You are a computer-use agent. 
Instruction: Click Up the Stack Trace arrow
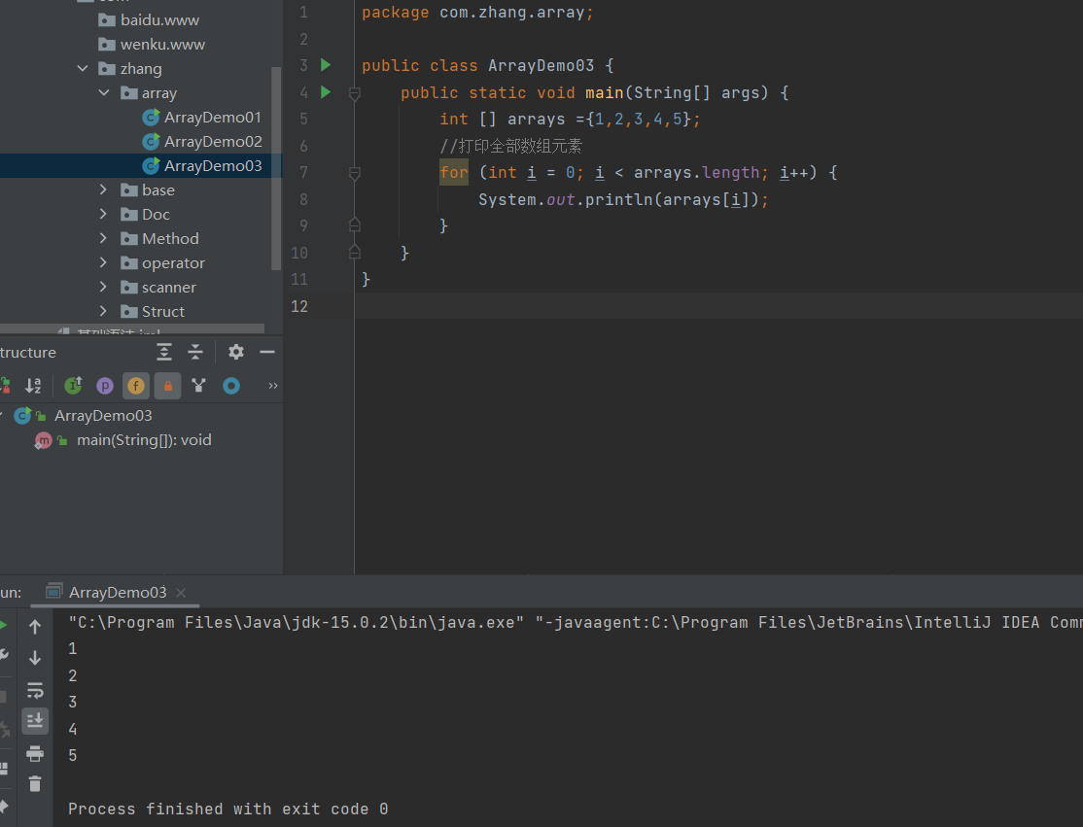(x=35, y=627)
